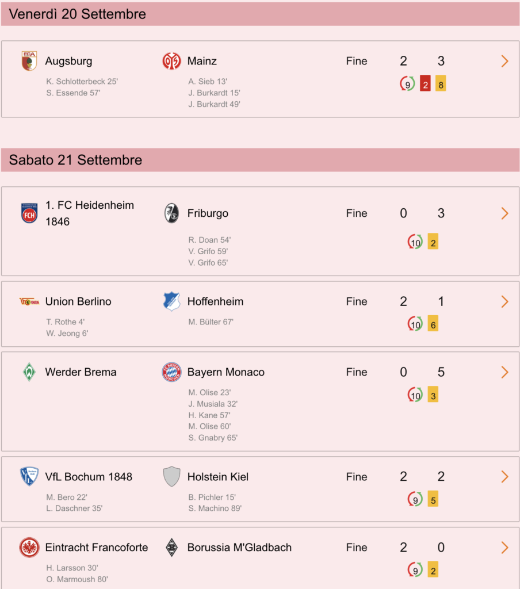The width and height of the screenshot is (520, 589).
Task: Open Eintracht vs M'Gladbach details arrow
Action: coord(504,548)
